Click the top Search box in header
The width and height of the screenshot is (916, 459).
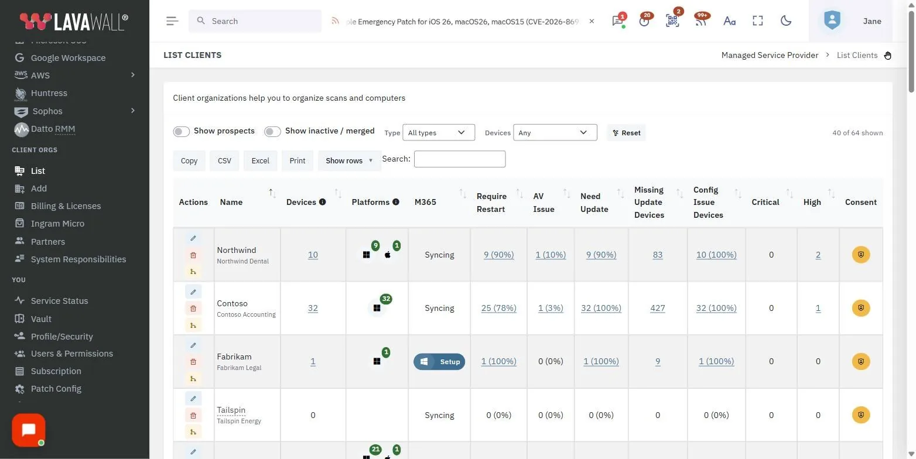tap(255, 21)
